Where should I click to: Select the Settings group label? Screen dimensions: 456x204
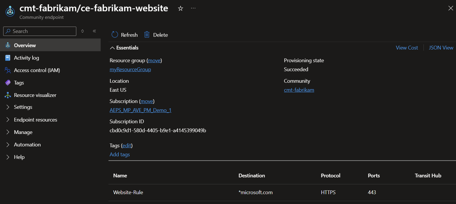23,107
